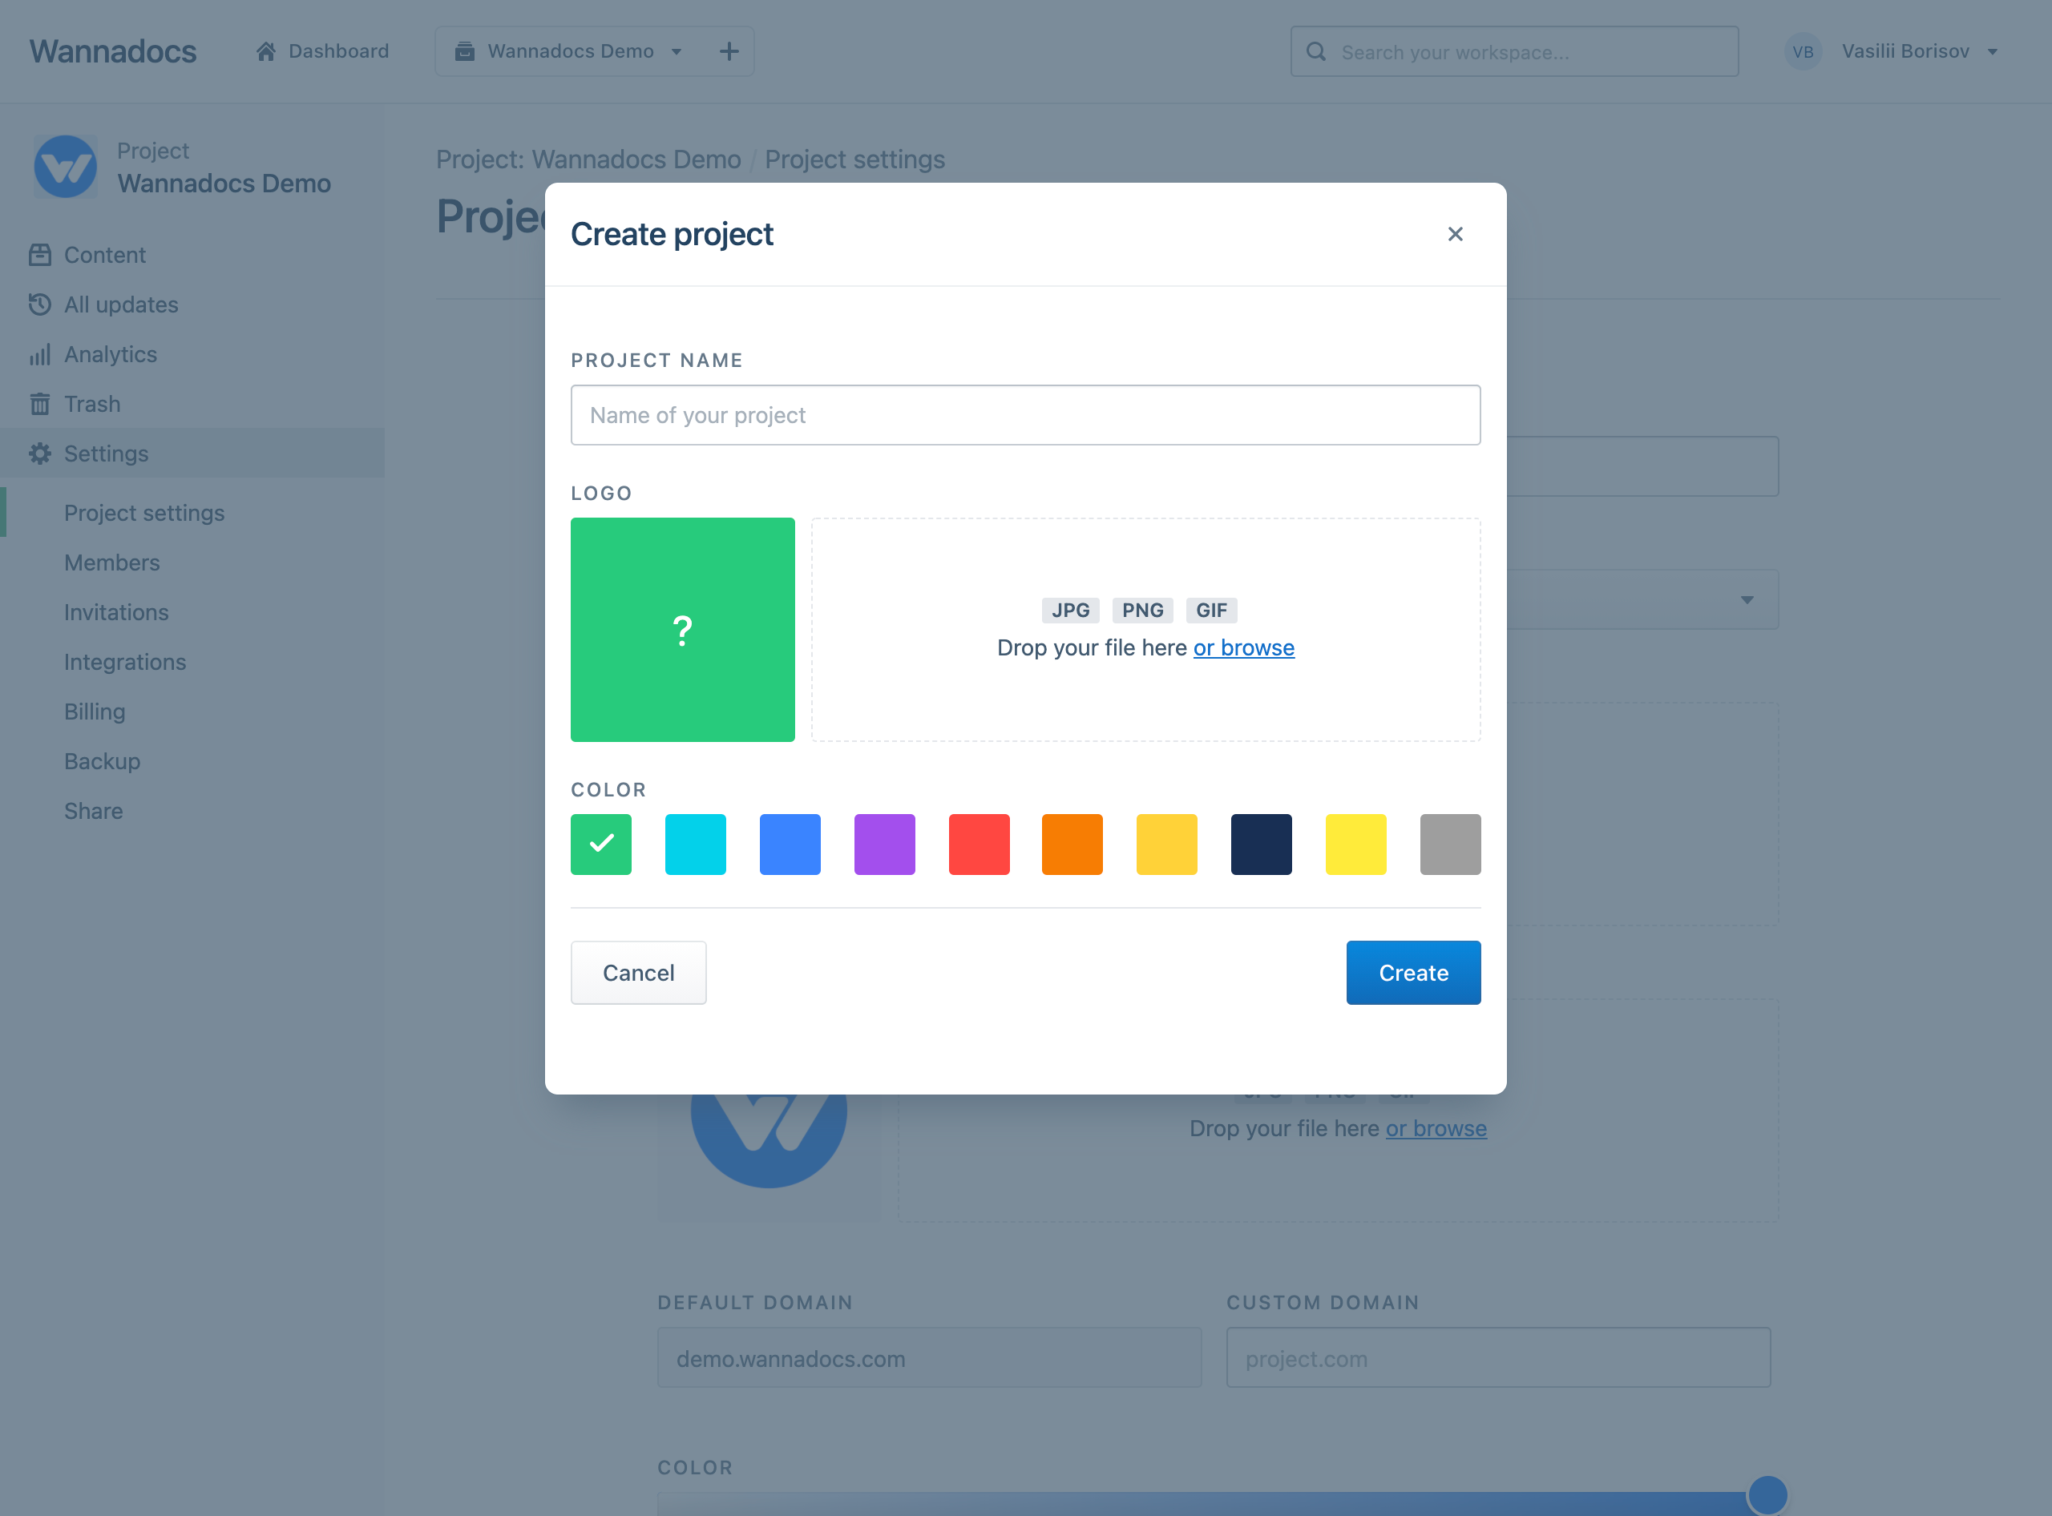The height and width of the screenshot is (1516, 2052).
Task: Open the dropdown arrow behind the dialog
Action: (x=1747, y=600)
